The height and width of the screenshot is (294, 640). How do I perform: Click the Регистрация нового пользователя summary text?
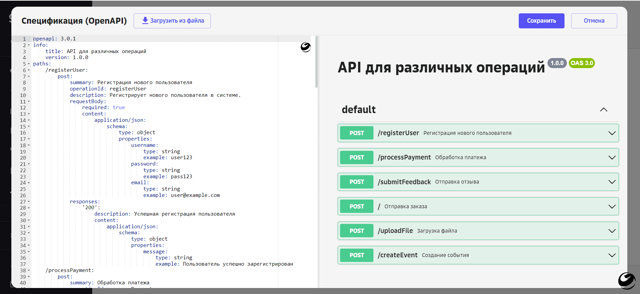[x=467, y=133]
